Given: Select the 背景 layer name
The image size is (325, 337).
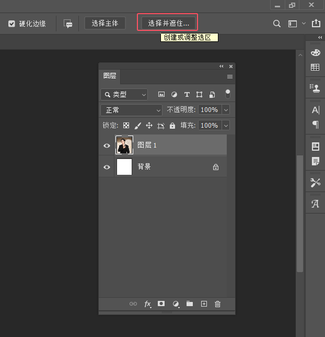Looking at the screenshot, I should click(144, 166).
